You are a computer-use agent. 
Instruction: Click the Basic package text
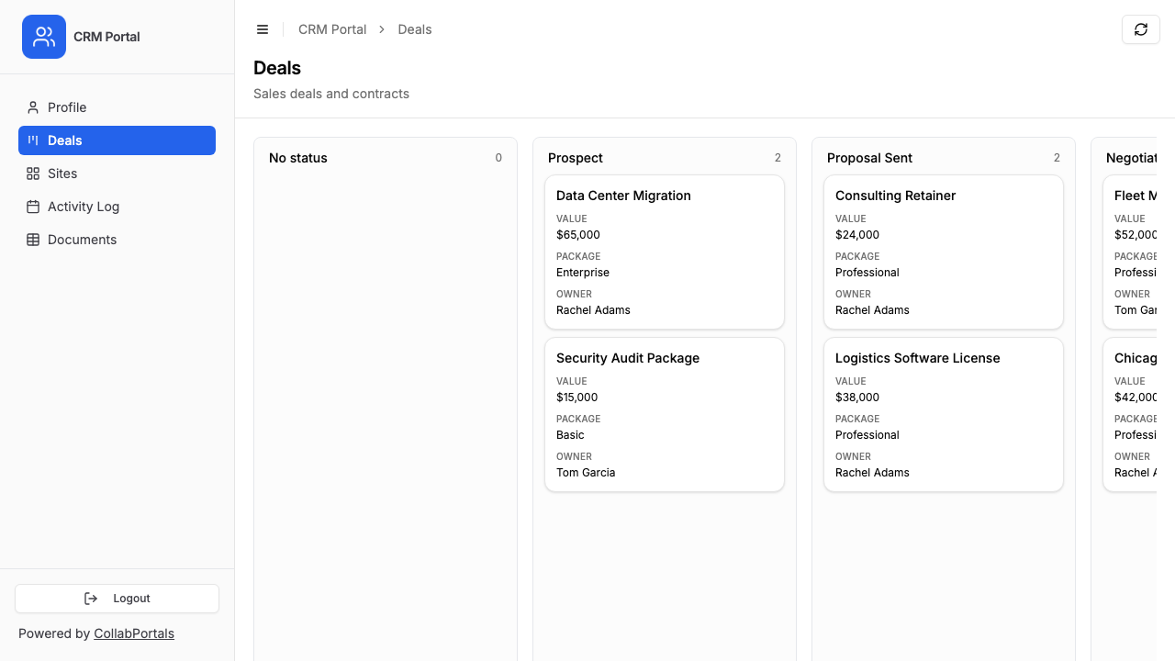(x=570, y=435)
